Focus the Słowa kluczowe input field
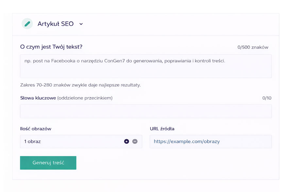 145,111
